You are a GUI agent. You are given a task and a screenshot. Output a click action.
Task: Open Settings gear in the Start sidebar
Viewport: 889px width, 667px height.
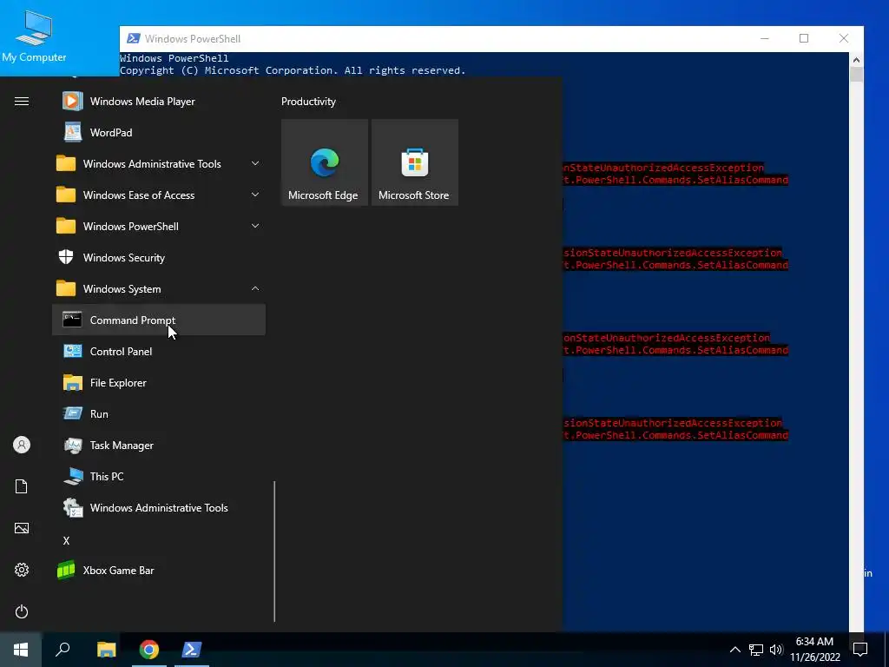[x=22, y=570]
